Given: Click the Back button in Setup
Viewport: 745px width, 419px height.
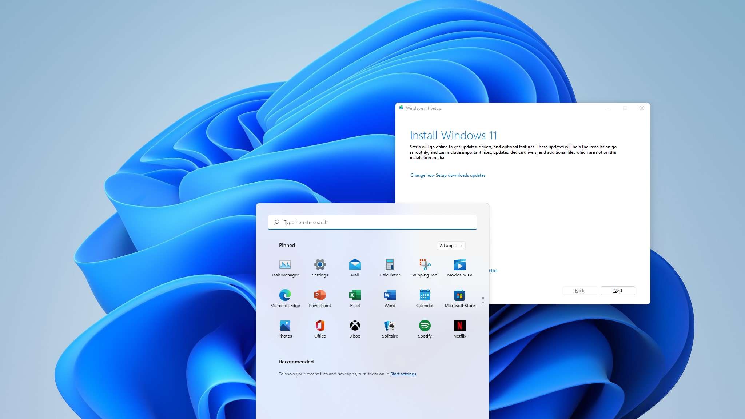Looking at the screenshot, I should (x=579, y=291).
